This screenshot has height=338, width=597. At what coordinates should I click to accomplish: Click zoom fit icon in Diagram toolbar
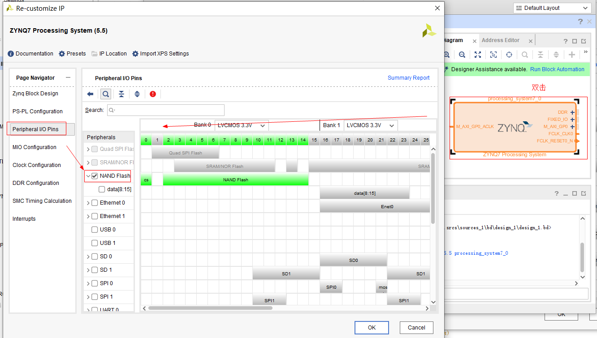(478, 55)
